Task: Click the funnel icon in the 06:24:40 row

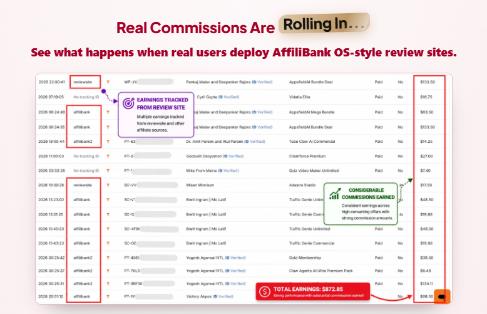Action: point(108,112)
